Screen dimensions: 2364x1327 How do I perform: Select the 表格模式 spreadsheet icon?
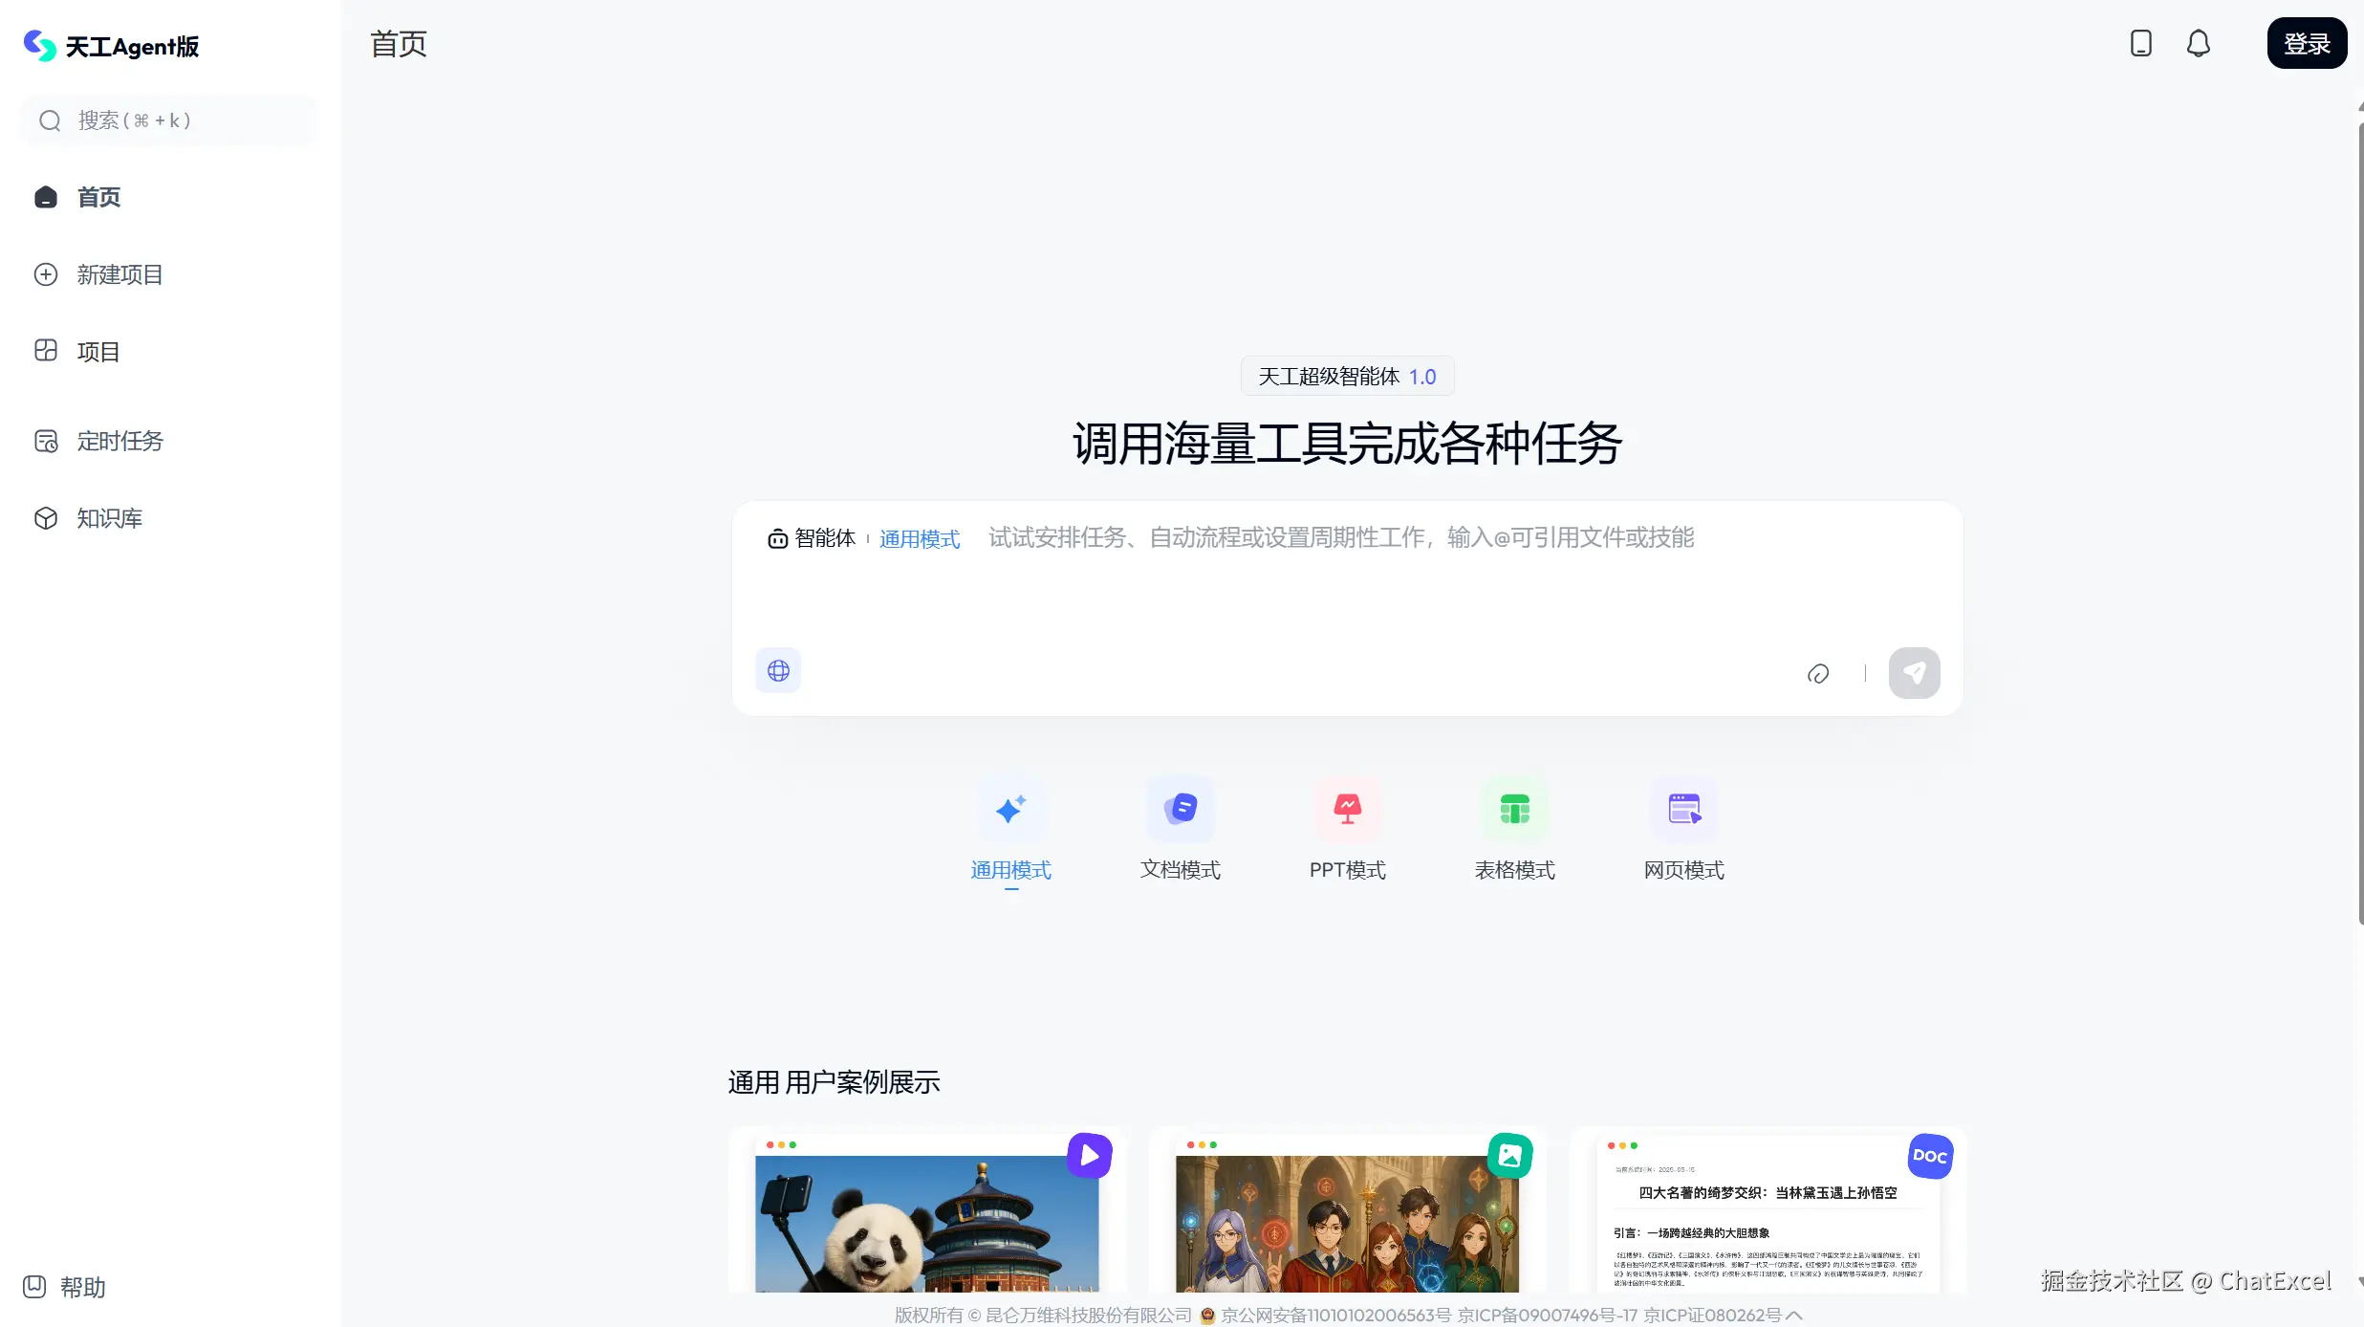[x=1514, y=810]
